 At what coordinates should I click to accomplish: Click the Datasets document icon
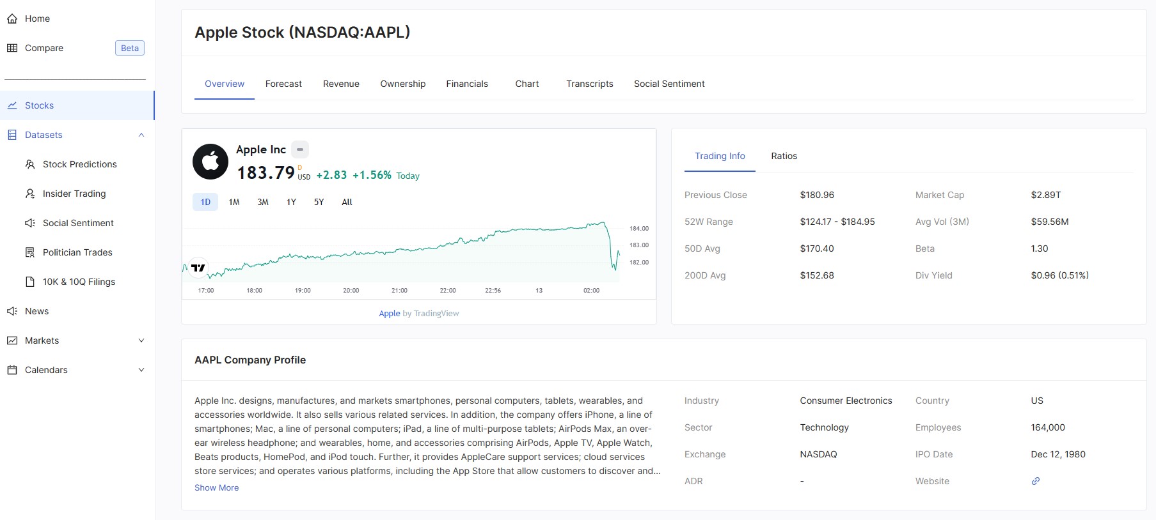(12, 135)
